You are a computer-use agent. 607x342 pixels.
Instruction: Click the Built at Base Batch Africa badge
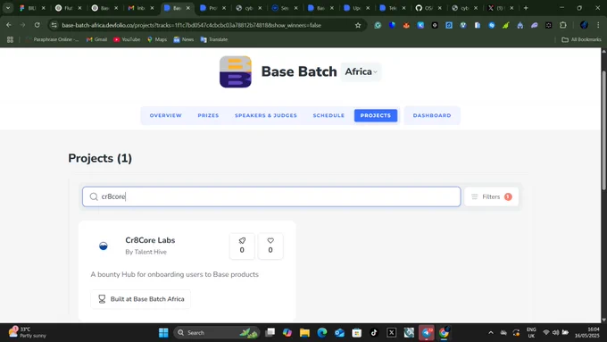coord(141,299)
